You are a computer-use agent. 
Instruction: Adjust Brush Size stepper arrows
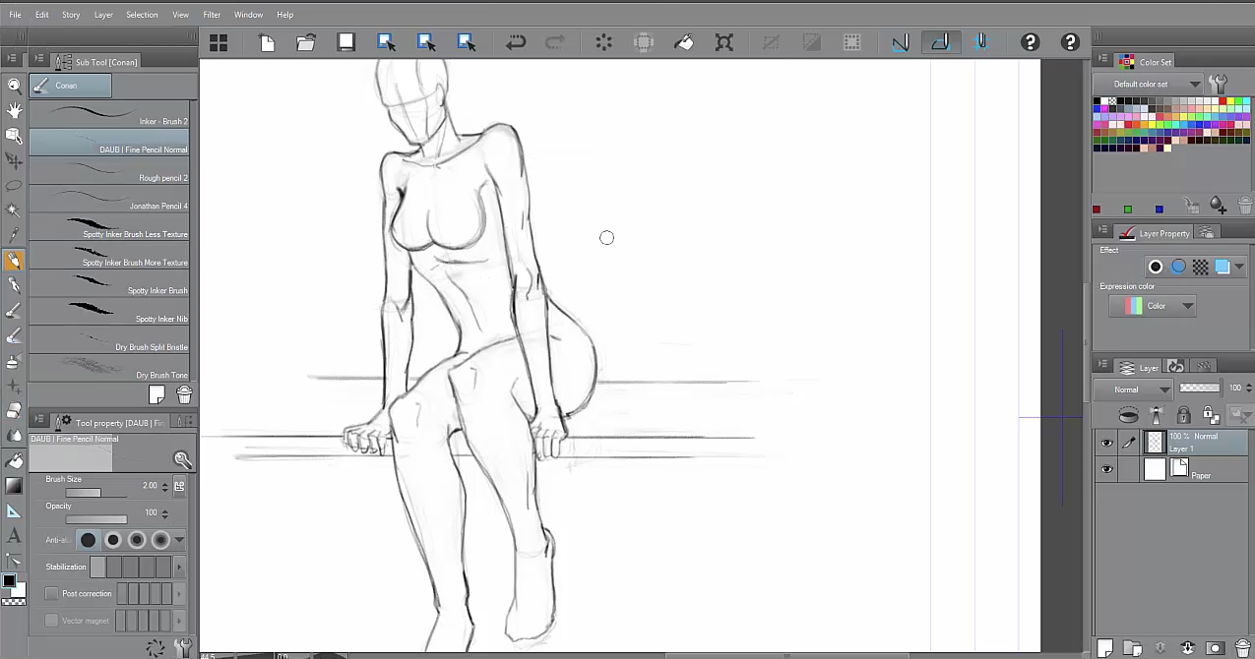coord(163,486)
